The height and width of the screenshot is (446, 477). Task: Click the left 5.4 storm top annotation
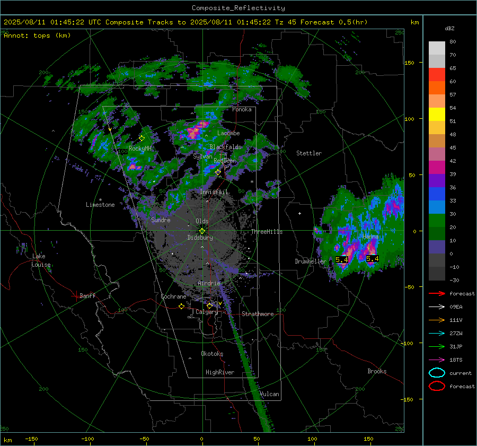point(342,260)
